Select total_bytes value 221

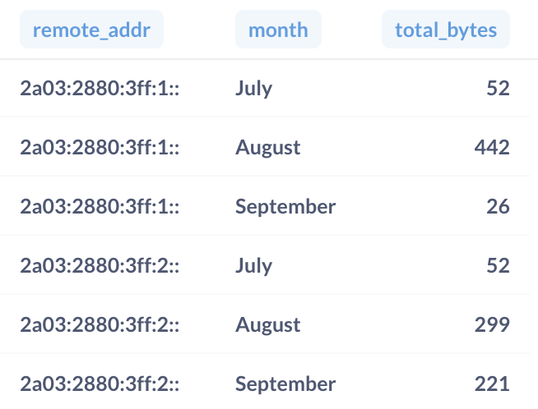pos(492,384)
